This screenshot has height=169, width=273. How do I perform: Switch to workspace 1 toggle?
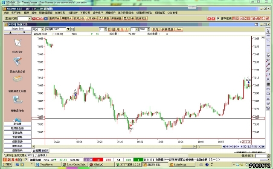tap(5, 160)
